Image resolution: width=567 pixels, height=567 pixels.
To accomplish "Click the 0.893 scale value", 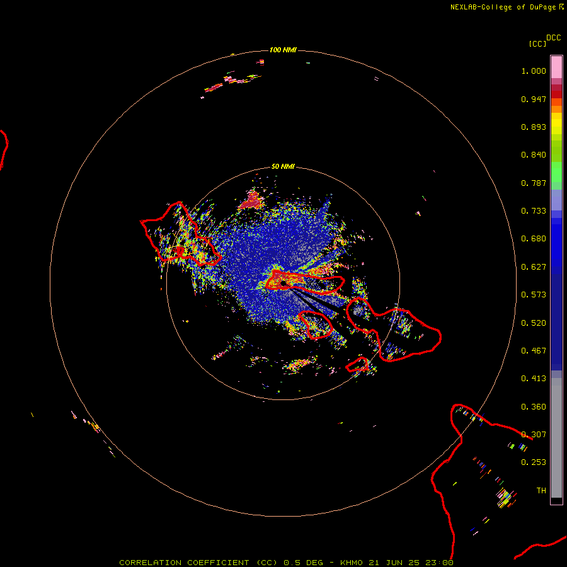I will pyautogui.click(x=534, y=127).
